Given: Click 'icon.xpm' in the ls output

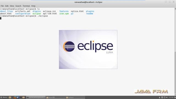Looking at the screenshot, I should click(64, 13).
